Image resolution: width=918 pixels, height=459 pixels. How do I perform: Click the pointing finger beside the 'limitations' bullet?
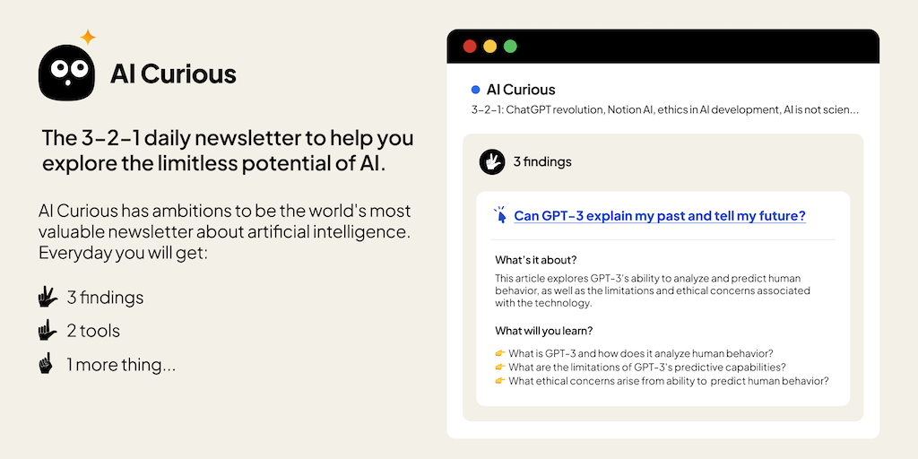[x=500, y=367]
